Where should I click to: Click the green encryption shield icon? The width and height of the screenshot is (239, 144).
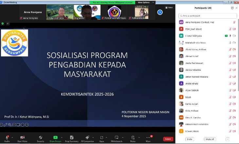pyautogui.click(x=3, y=24)
